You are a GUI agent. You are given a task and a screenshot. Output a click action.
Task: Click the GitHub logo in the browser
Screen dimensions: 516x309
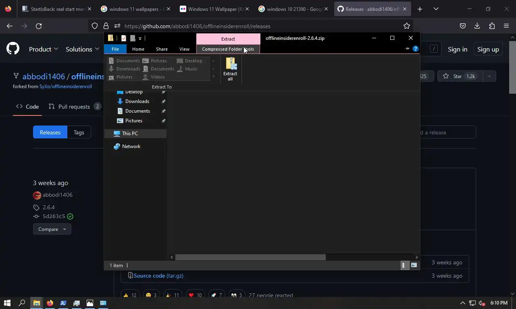[x=13, y=49]
